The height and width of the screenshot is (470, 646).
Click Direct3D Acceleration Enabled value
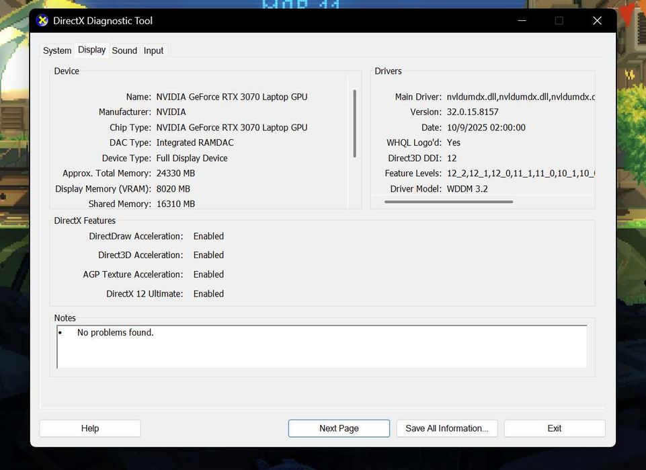(208, 256)
